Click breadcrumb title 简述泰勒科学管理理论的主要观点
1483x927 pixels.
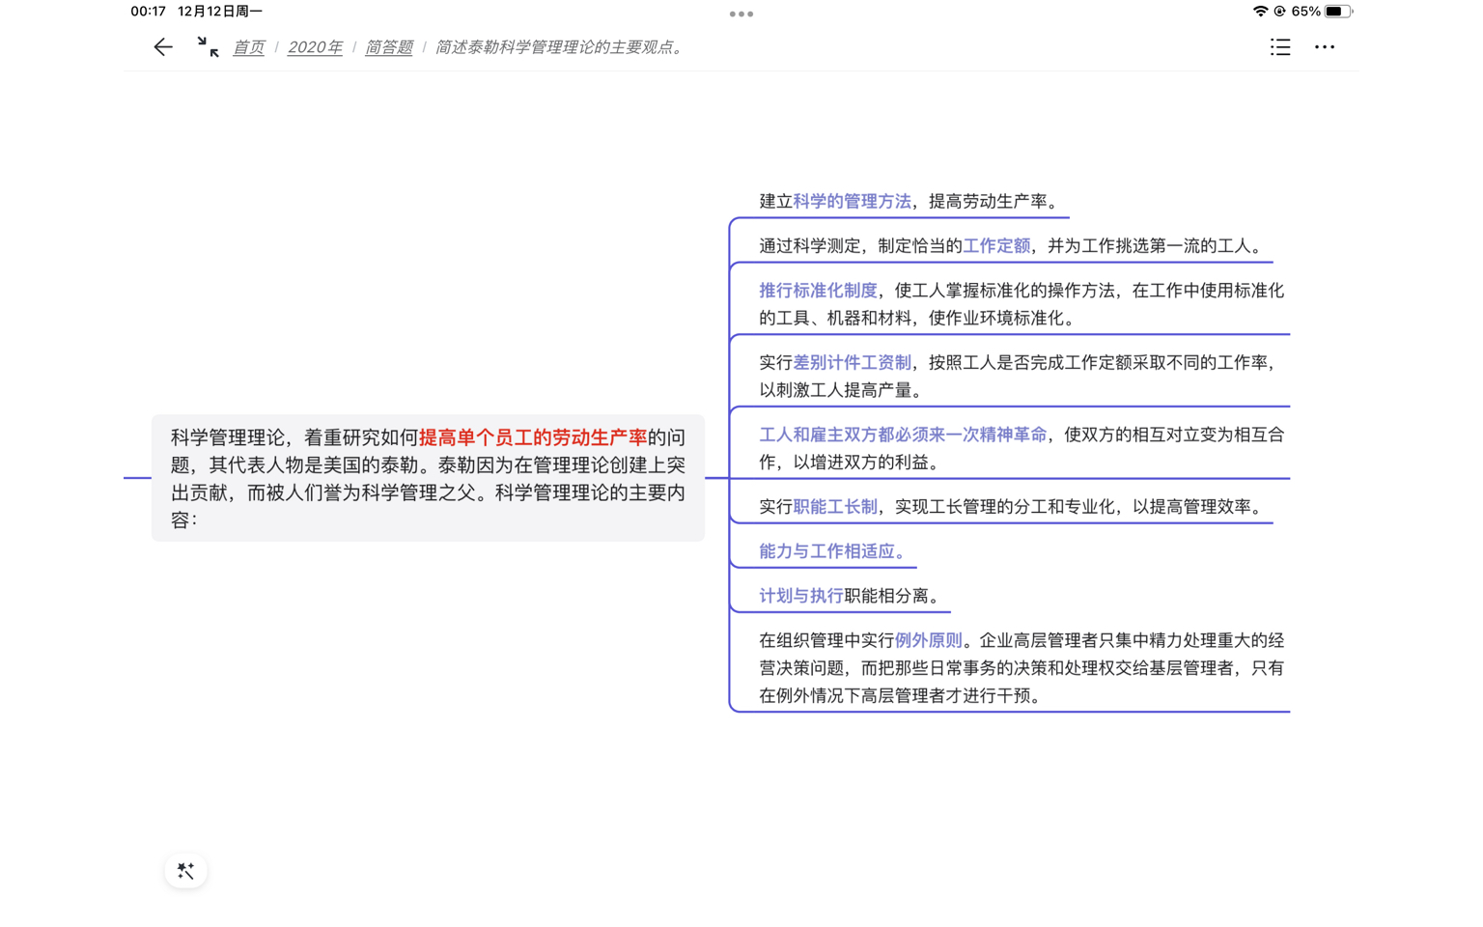pyautogui.click(x=560, y=47)
